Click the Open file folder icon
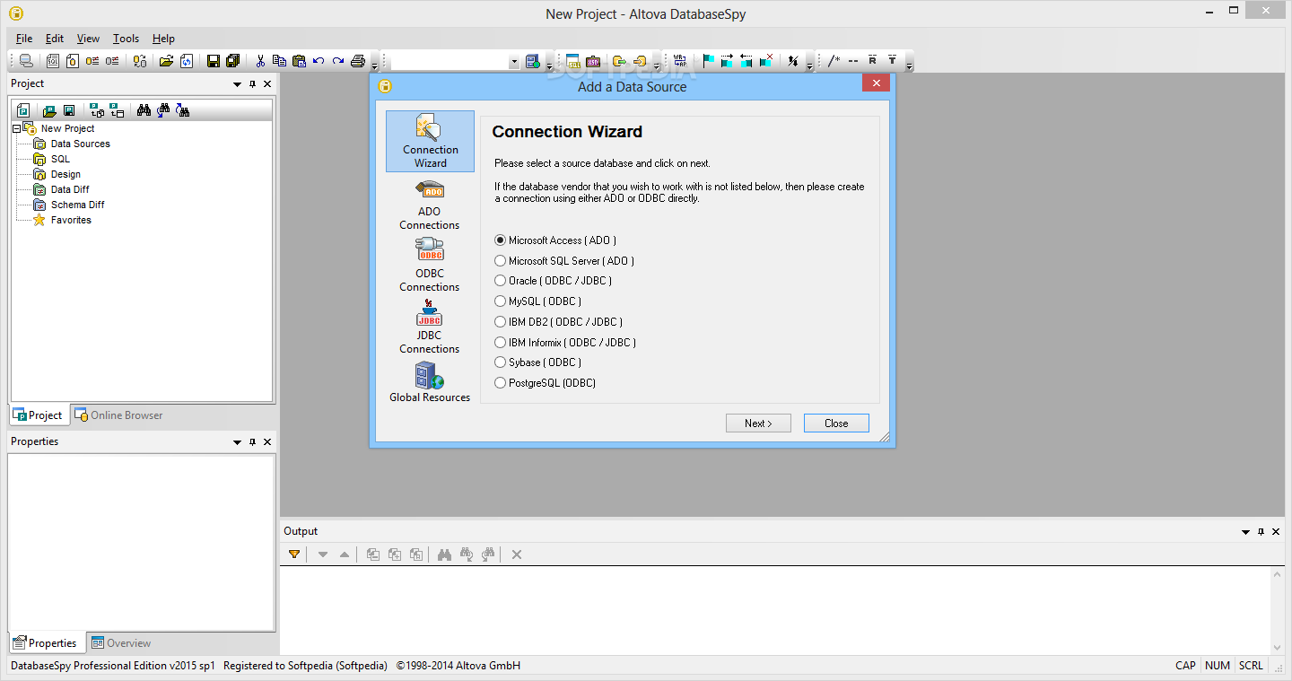The width and height of the screenshot is (1292, 681). tap(166, 61)
